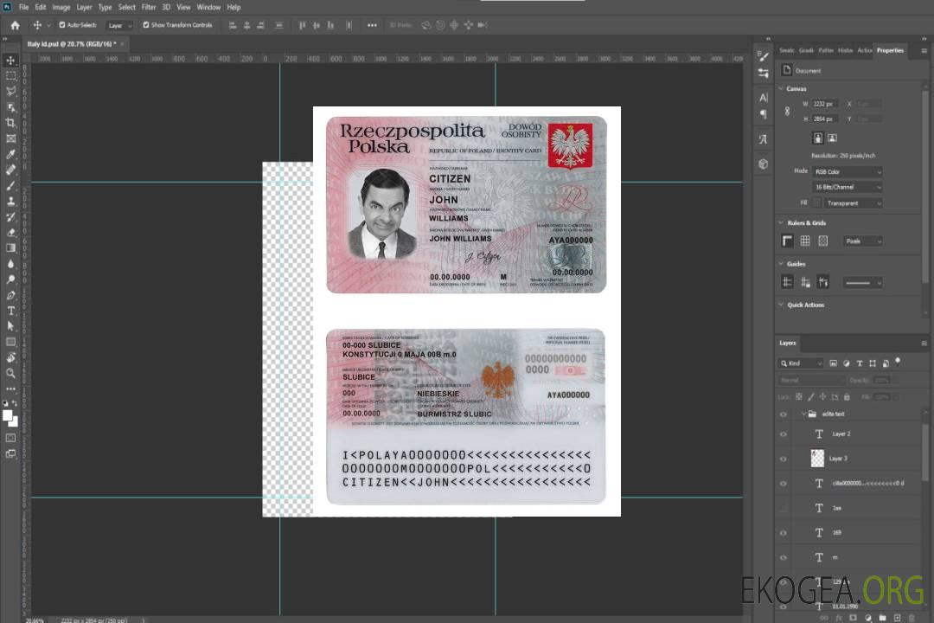Screen dimensions: 934x623
Task: Select the Layer 3 thumbnail
Action: (817, 459)
